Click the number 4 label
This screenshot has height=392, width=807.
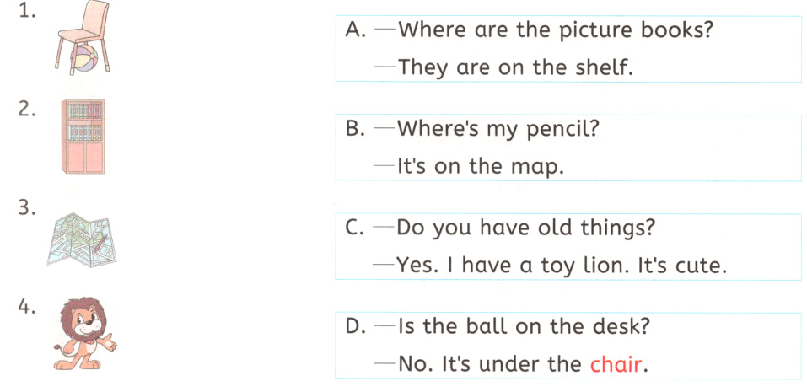26,307
